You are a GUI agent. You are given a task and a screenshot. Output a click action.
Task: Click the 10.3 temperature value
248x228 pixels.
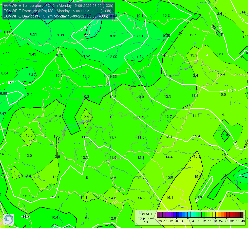(86, 97)
